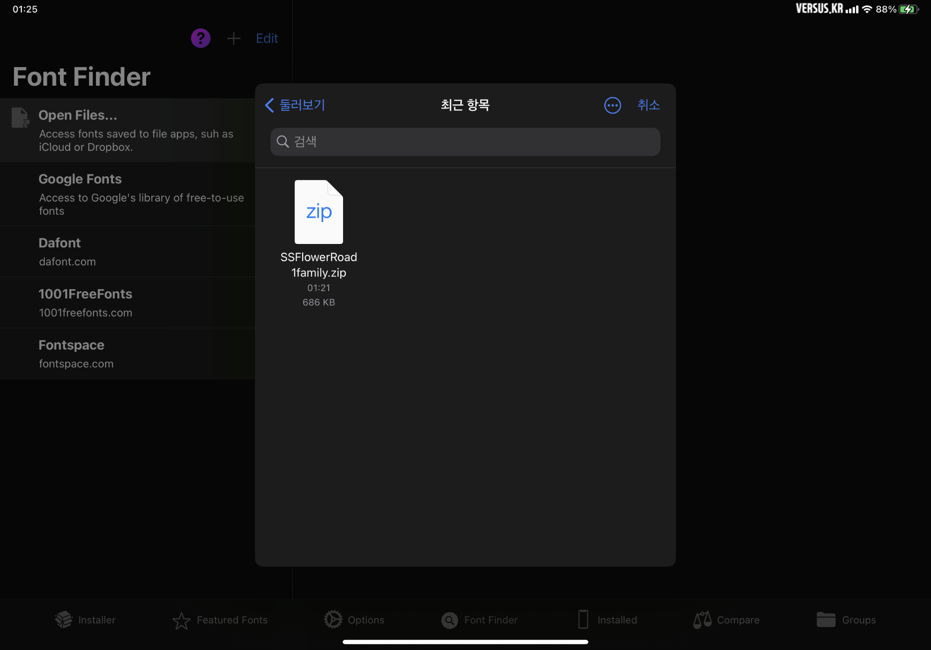Focus the 검색 search field

(465, 142)
